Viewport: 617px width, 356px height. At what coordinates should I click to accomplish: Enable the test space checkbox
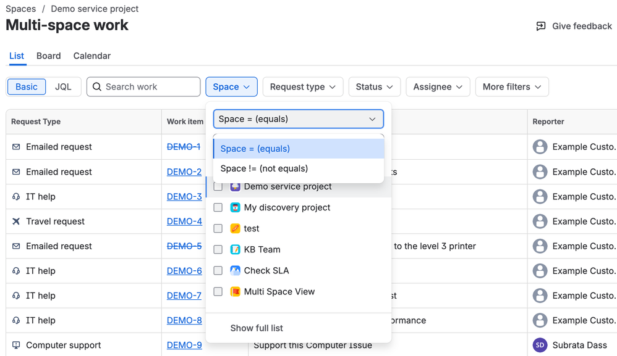[218, 228]
